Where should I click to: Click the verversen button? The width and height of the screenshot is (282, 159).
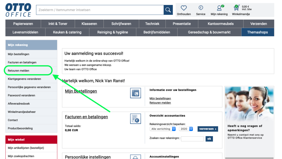(x=208, y=129)
